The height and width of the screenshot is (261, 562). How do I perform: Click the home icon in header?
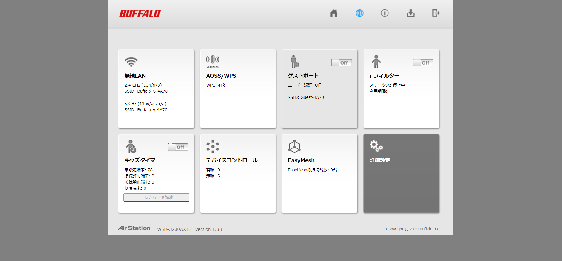(x=334, y=13)
